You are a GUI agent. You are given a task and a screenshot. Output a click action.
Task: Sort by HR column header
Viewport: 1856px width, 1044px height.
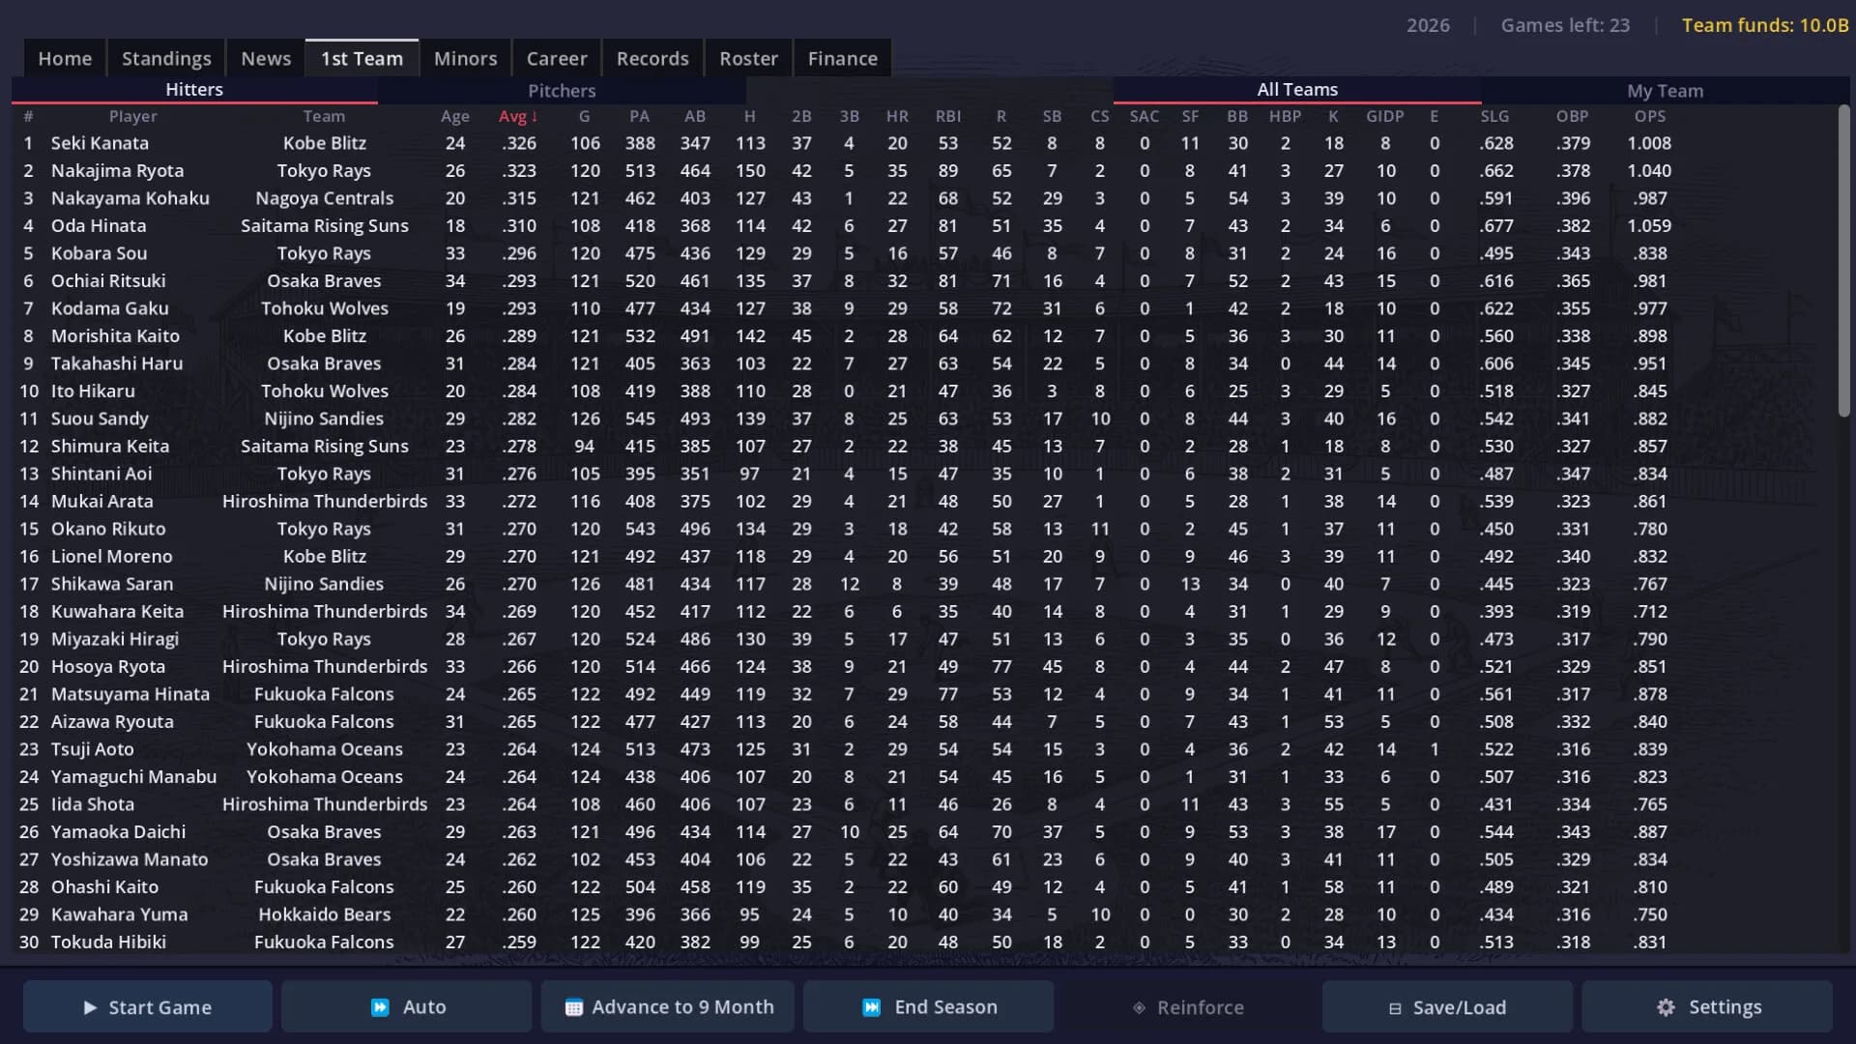click(897, 116)
